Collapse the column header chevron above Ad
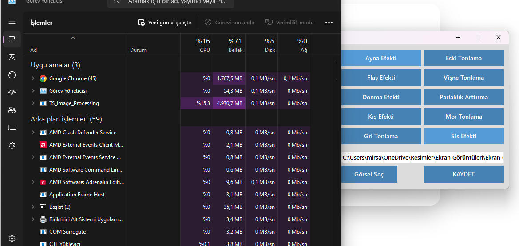This screenshot has height=246, width=519. tap(73, 38)
